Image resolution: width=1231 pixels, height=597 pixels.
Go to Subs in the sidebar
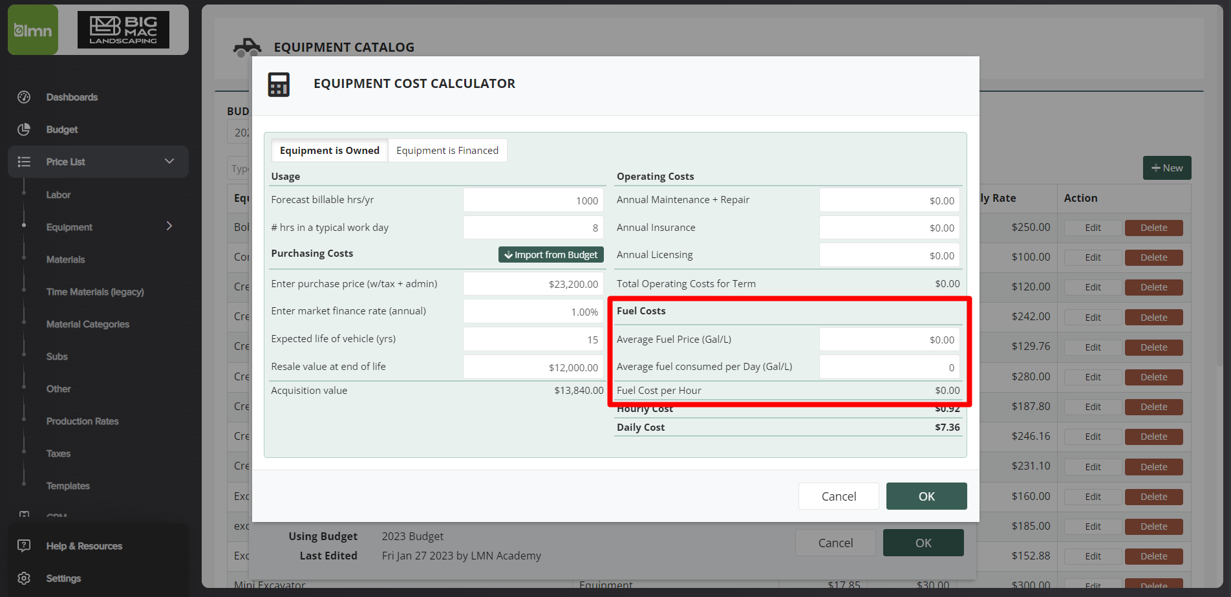[57, 356]
